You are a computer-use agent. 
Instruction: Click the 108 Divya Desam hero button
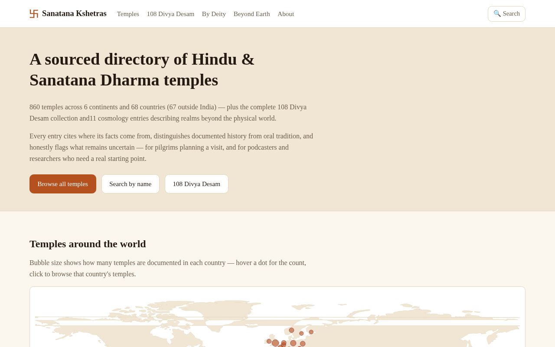click(x=196, y=184)
